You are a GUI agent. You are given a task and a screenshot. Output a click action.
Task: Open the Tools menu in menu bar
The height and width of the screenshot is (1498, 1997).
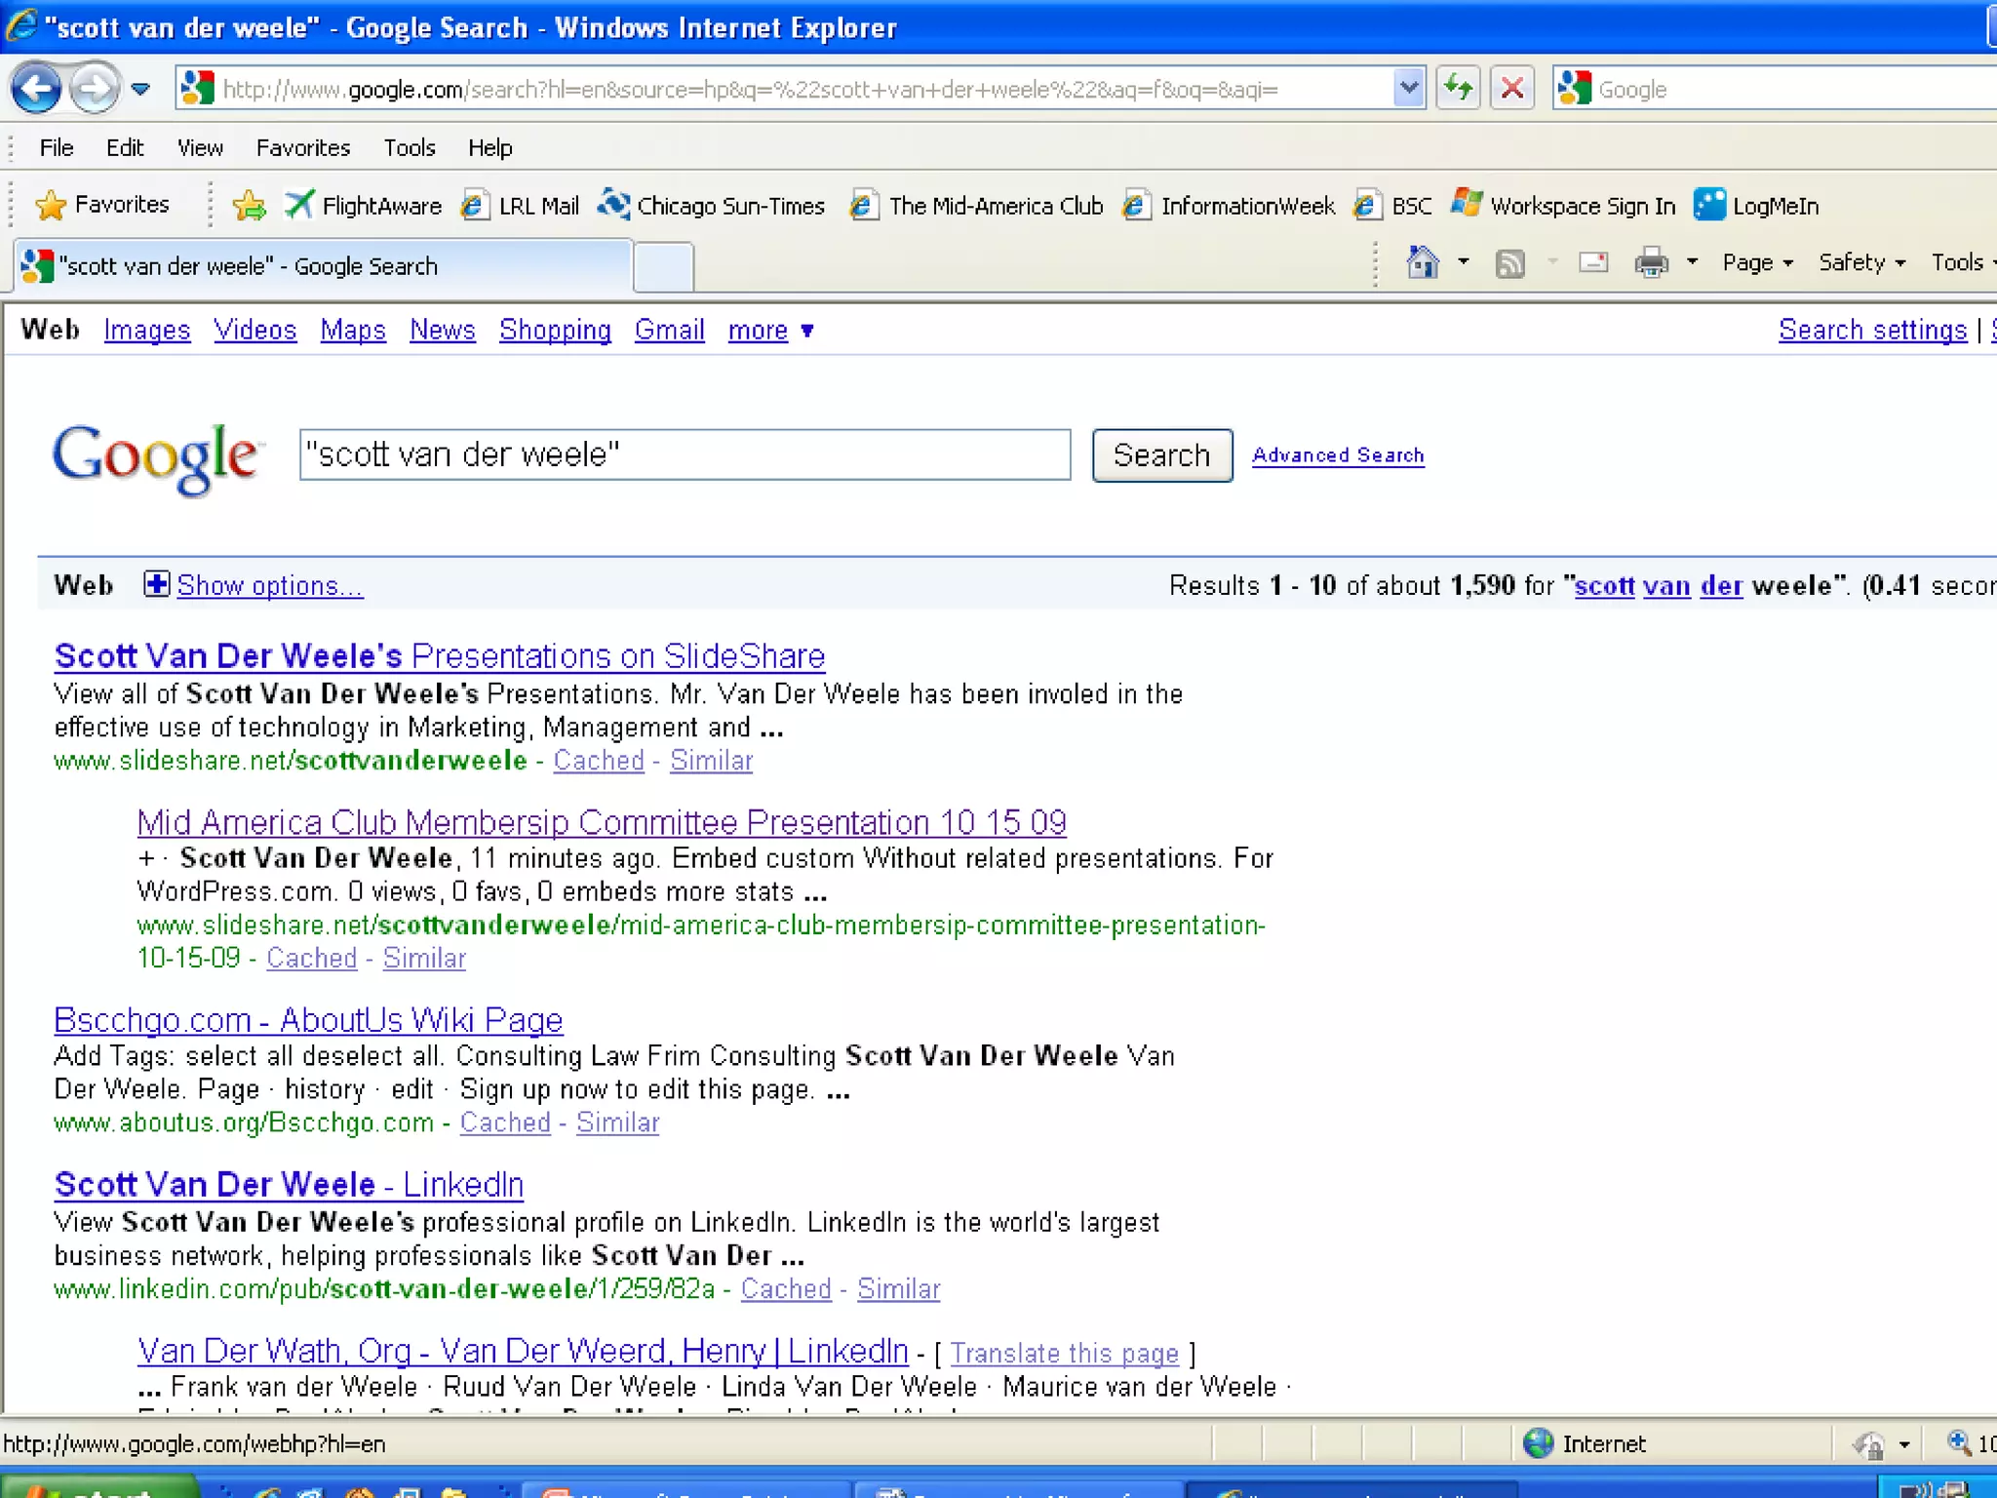(409, 148)
